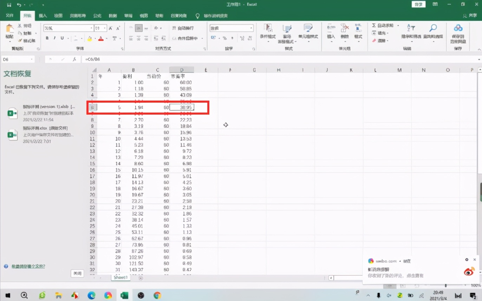Toggle middle vertical alignment

coord(139,28)
